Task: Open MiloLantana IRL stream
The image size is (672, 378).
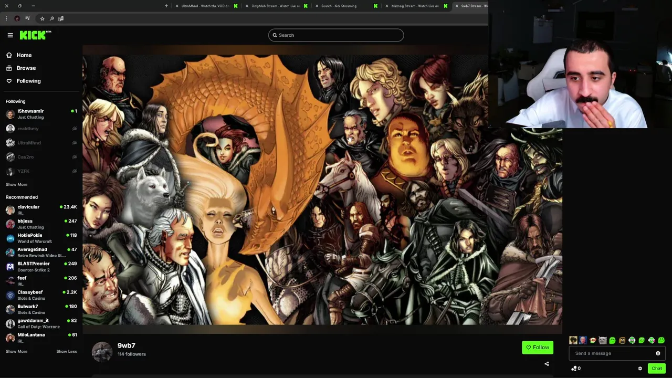Action: tap(41, 337)
